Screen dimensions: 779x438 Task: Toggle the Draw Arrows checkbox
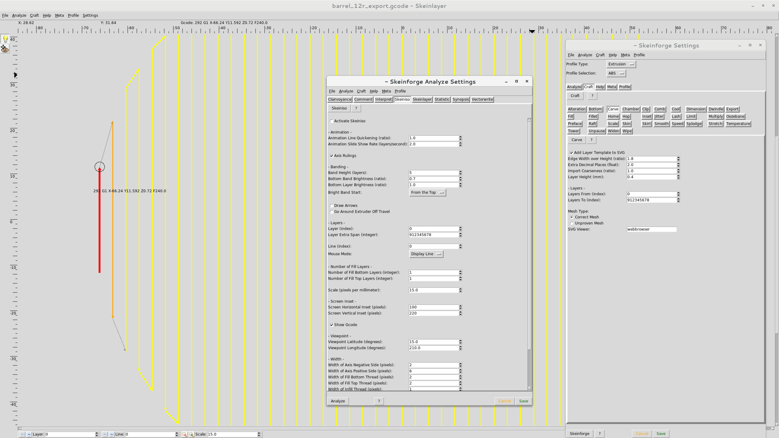332,206
